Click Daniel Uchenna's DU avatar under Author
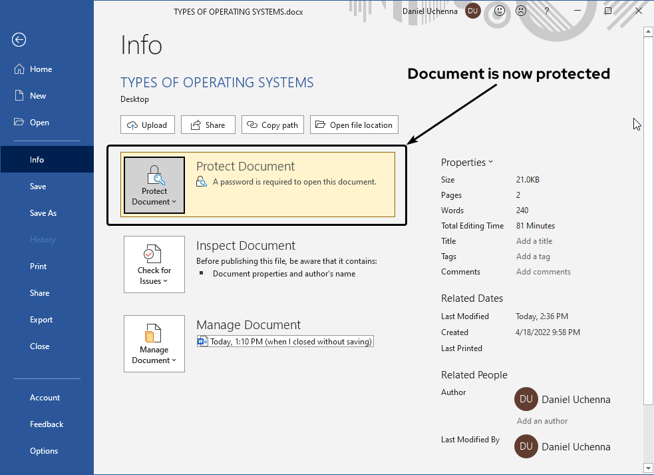Viewport: 654px width, 475px height. (x=526, y=399)
